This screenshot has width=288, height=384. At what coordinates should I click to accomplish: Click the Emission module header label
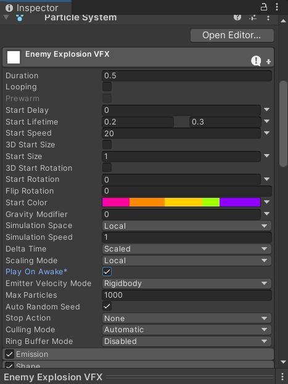coord(32,354)
